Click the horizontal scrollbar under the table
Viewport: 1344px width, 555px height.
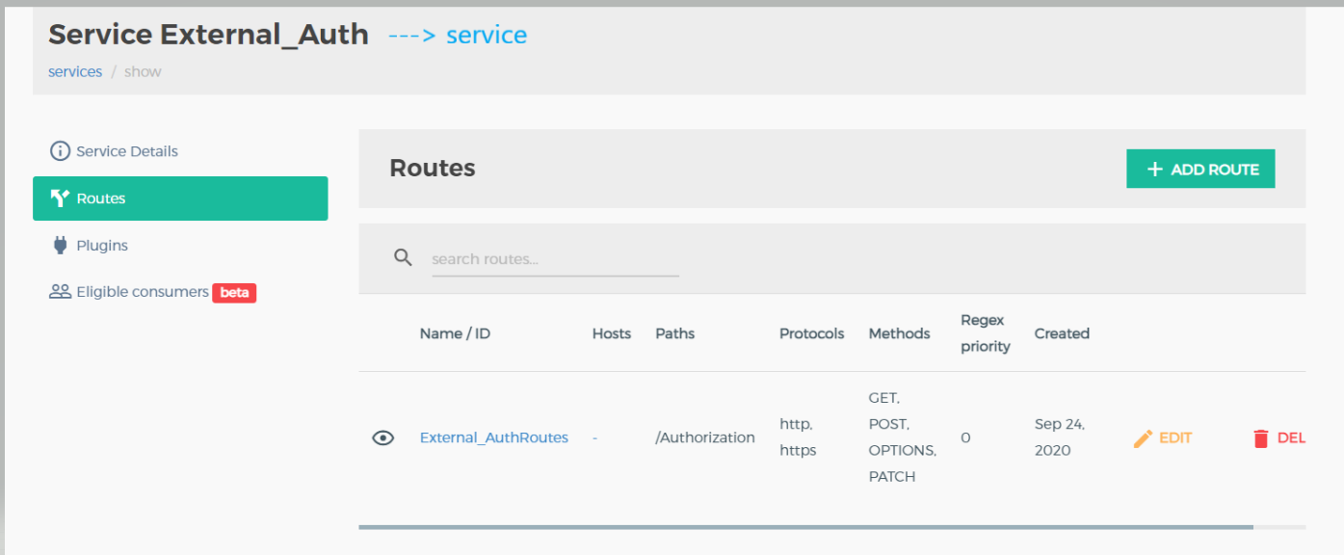click(x=805, y=527)
